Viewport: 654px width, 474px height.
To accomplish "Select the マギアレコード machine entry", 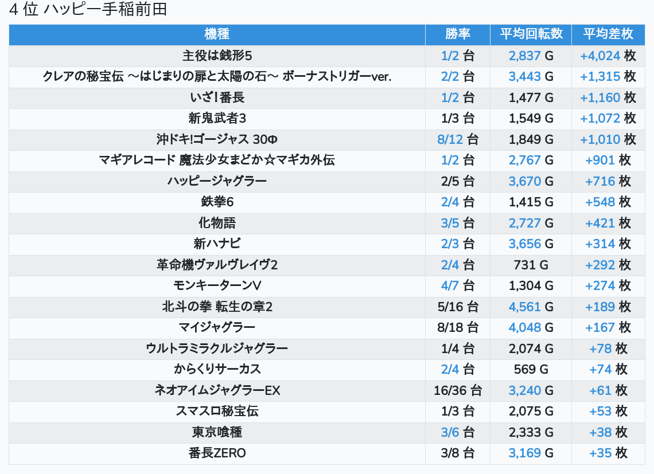I will (217, 160).
